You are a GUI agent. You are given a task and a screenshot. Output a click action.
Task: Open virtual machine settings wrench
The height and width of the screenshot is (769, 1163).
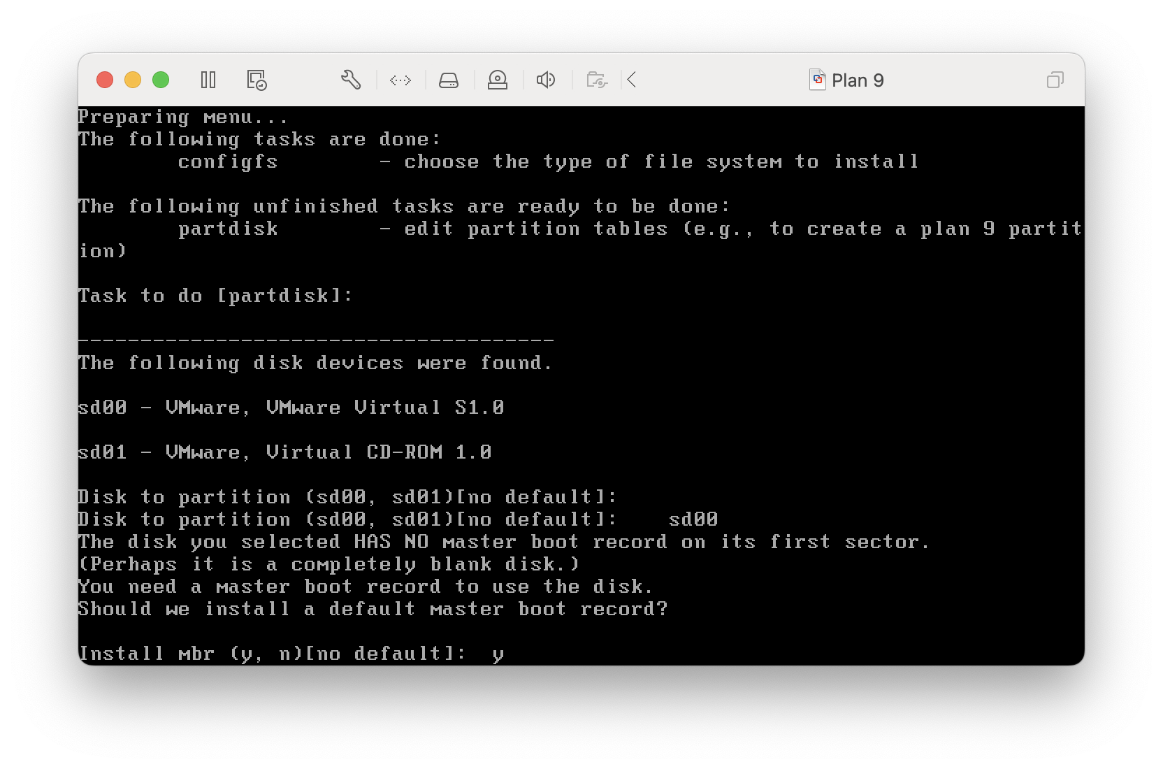click(x=351, y=80)
